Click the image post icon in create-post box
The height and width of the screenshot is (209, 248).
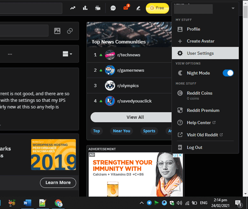pos(57,31)
